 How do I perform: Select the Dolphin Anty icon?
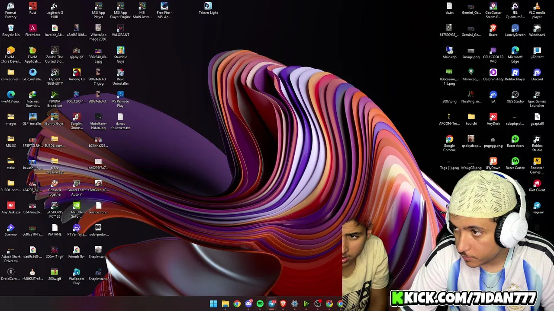[493, 75]
